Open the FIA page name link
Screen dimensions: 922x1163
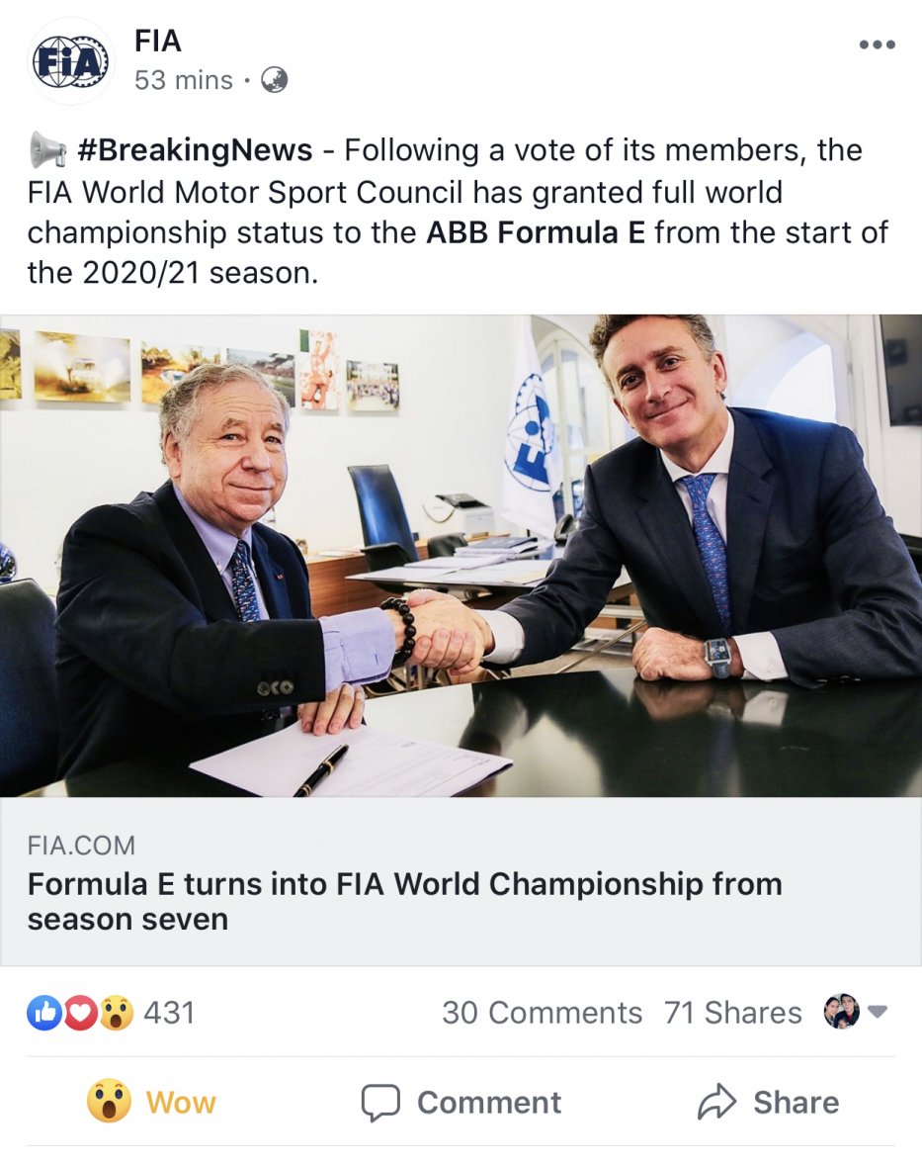click(x=158, y=42)
